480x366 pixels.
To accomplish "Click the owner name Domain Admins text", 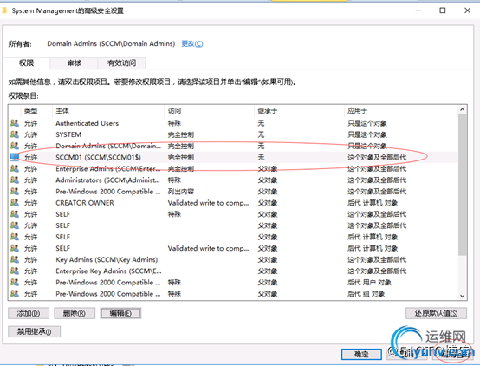I will coord(111,44).
